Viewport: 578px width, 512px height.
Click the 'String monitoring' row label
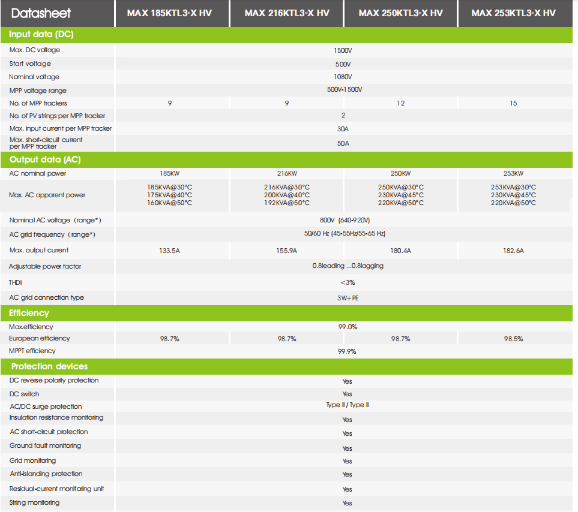click(34, 502)
